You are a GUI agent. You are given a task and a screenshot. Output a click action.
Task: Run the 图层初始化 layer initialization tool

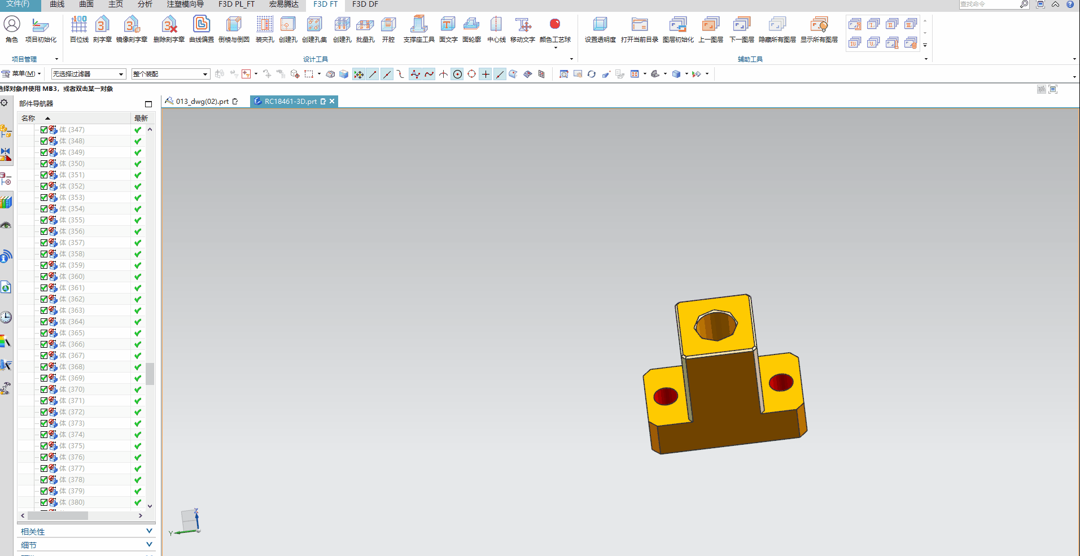pos(678,29)
